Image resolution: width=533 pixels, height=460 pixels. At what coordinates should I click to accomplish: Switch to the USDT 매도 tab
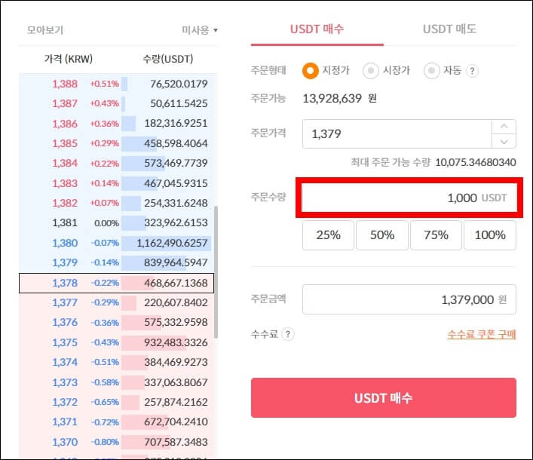pos(450,29)
